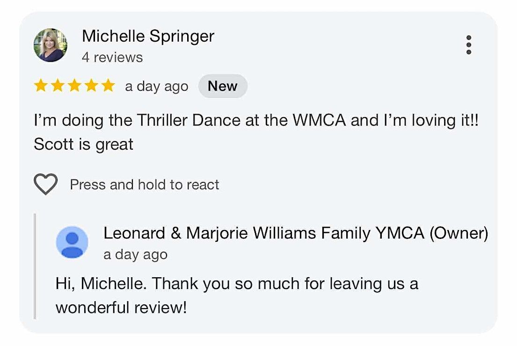Viewport: 517px width, 346px height.
Task: Click the second yellow rating star
Action: pyautogui.click(x=58, y=86)
